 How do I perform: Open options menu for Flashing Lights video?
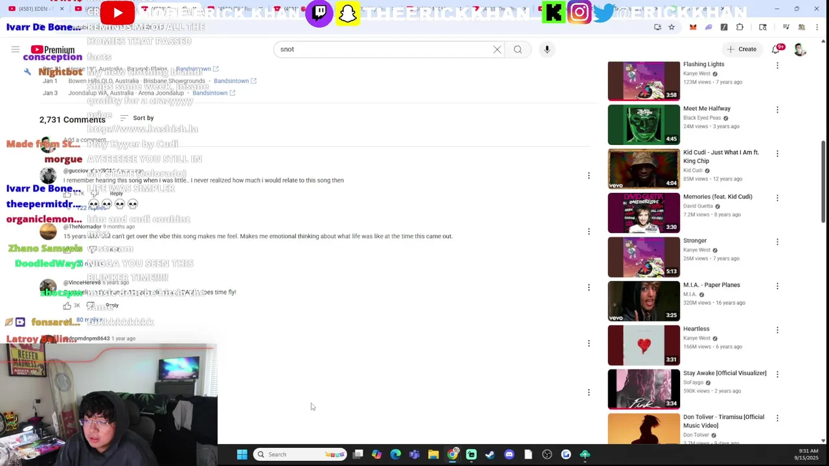pyautogui.click(x=777, y=65)
